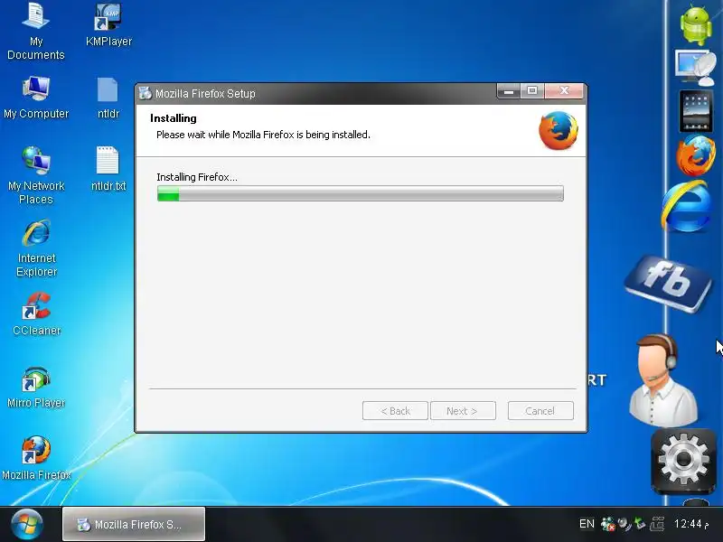Click the gray device tray icon before the clock

[x=657, y=524]
